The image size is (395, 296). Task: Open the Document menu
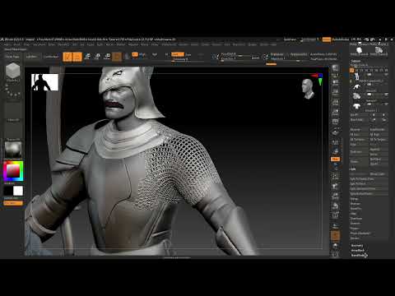[x=39, y=44]
